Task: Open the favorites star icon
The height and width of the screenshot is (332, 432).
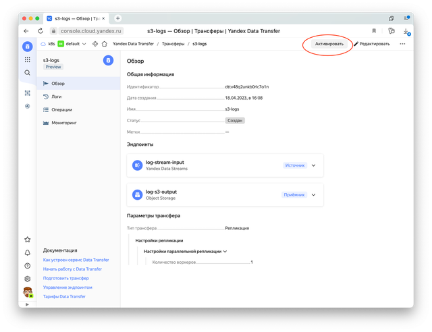Action: pos(27,240)
